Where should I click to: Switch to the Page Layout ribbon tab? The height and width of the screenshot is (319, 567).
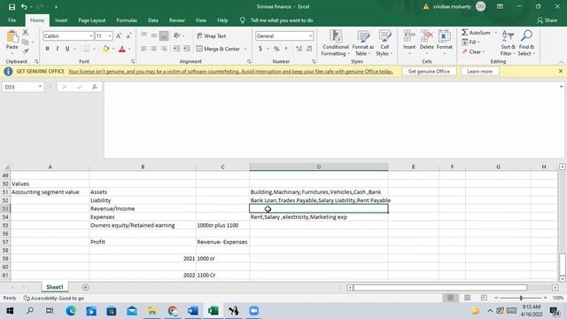(x=92, y=20)
